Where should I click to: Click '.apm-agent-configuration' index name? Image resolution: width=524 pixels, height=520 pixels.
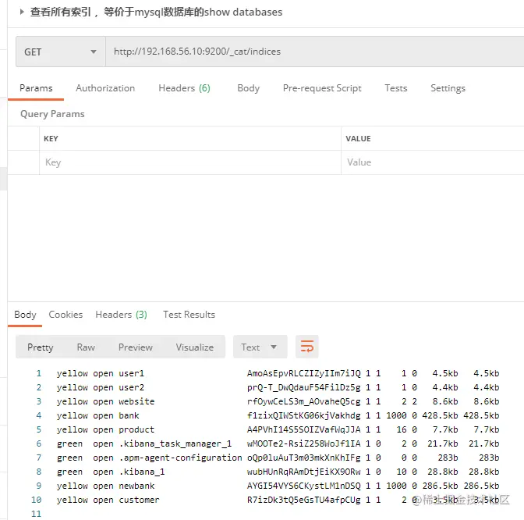[180, 458]
